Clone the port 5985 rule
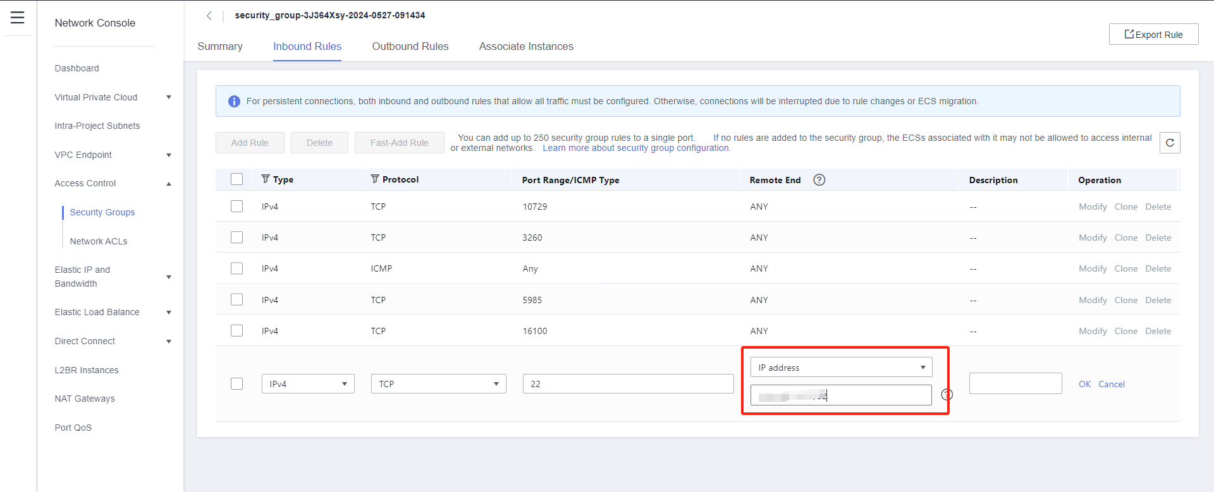This screenshot has height=492, width=1214. [x=1126, y=300]
